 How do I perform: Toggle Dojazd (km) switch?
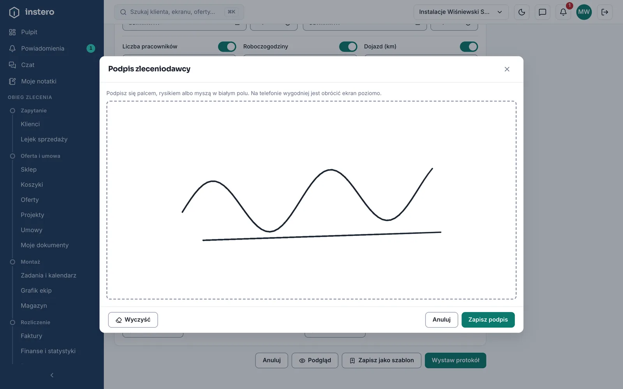[x=469, y=47]
